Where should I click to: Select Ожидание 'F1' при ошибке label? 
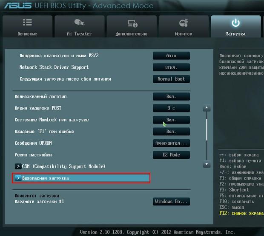pyautogui.click(x=44, y=132)
